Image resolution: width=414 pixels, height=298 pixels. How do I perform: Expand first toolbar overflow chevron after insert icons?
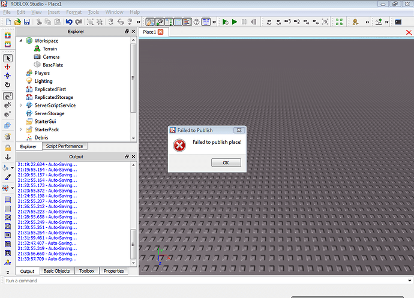[139, 22]
